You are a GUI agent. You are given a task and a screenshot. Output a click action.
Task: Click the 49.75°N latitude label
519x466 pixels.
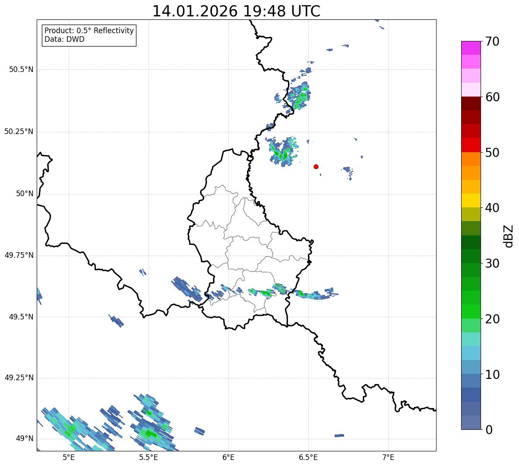[x=19, y=255]
